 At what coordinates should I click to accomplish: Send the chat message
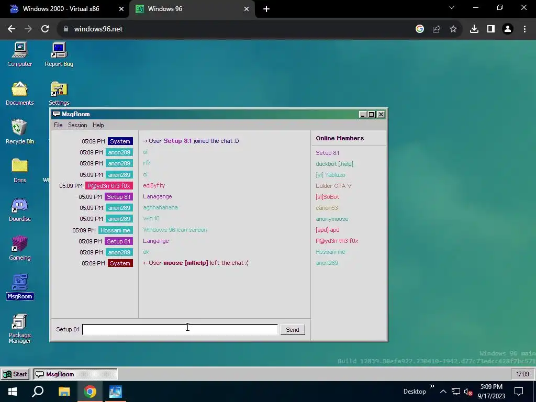click(293, 330)
